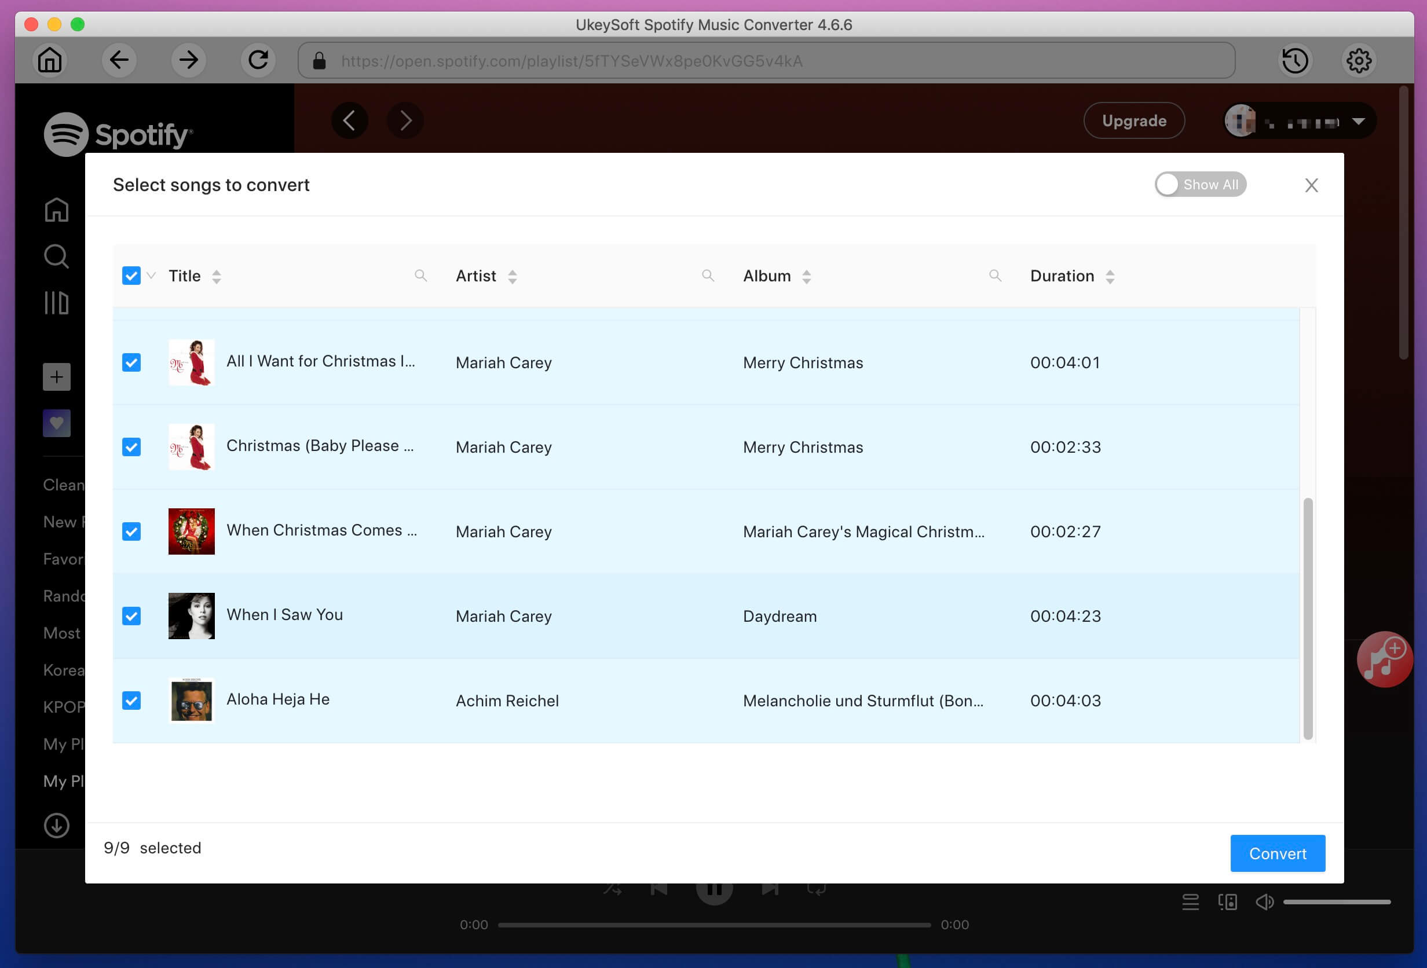The width and height of the screenshot is (1427, 968).
Task: Sort by Artist column arrows
Action: pyautogui.click(x=512, y=276)
